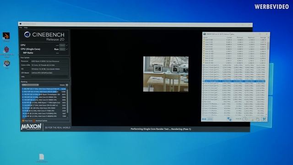Select the Ryzen Threadripper ranking entry
This screenshot has height=165, width=293.
pos(44,94)
